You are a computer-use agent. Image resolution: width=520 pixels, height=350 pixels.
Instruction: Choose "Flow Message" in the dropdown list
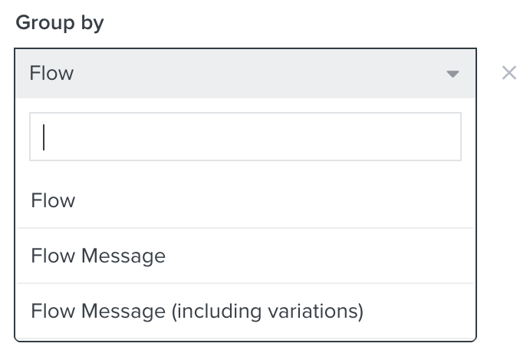pyautogui.click(x=98, y=256)
